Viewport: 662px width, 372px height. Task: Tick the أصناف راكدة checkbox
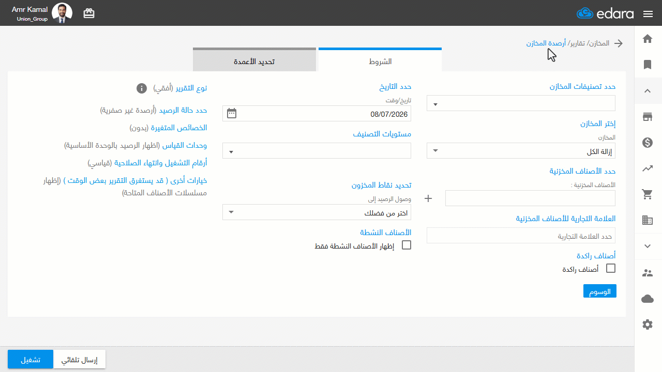611,268
